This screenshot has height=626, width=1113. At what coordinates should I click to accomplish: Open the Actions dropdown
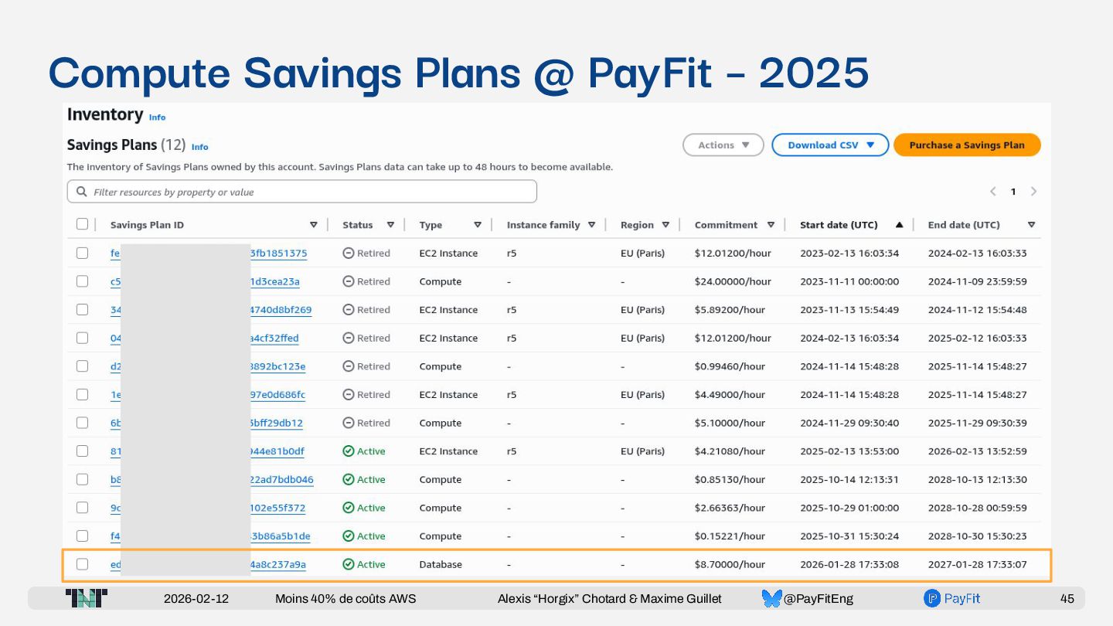(x=723, y=145)
